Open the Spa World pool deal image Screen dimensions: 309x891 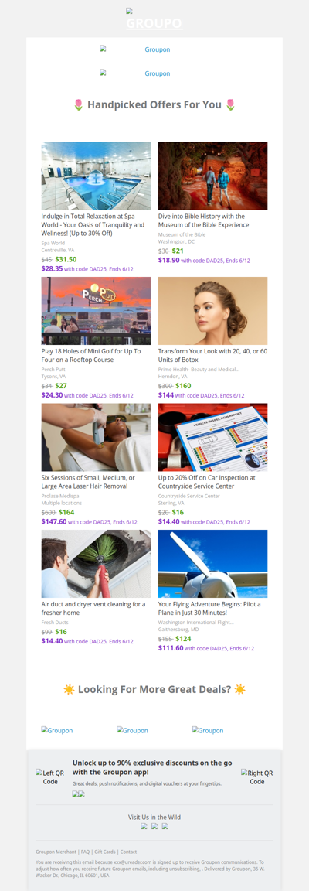[x=96, y=176]
